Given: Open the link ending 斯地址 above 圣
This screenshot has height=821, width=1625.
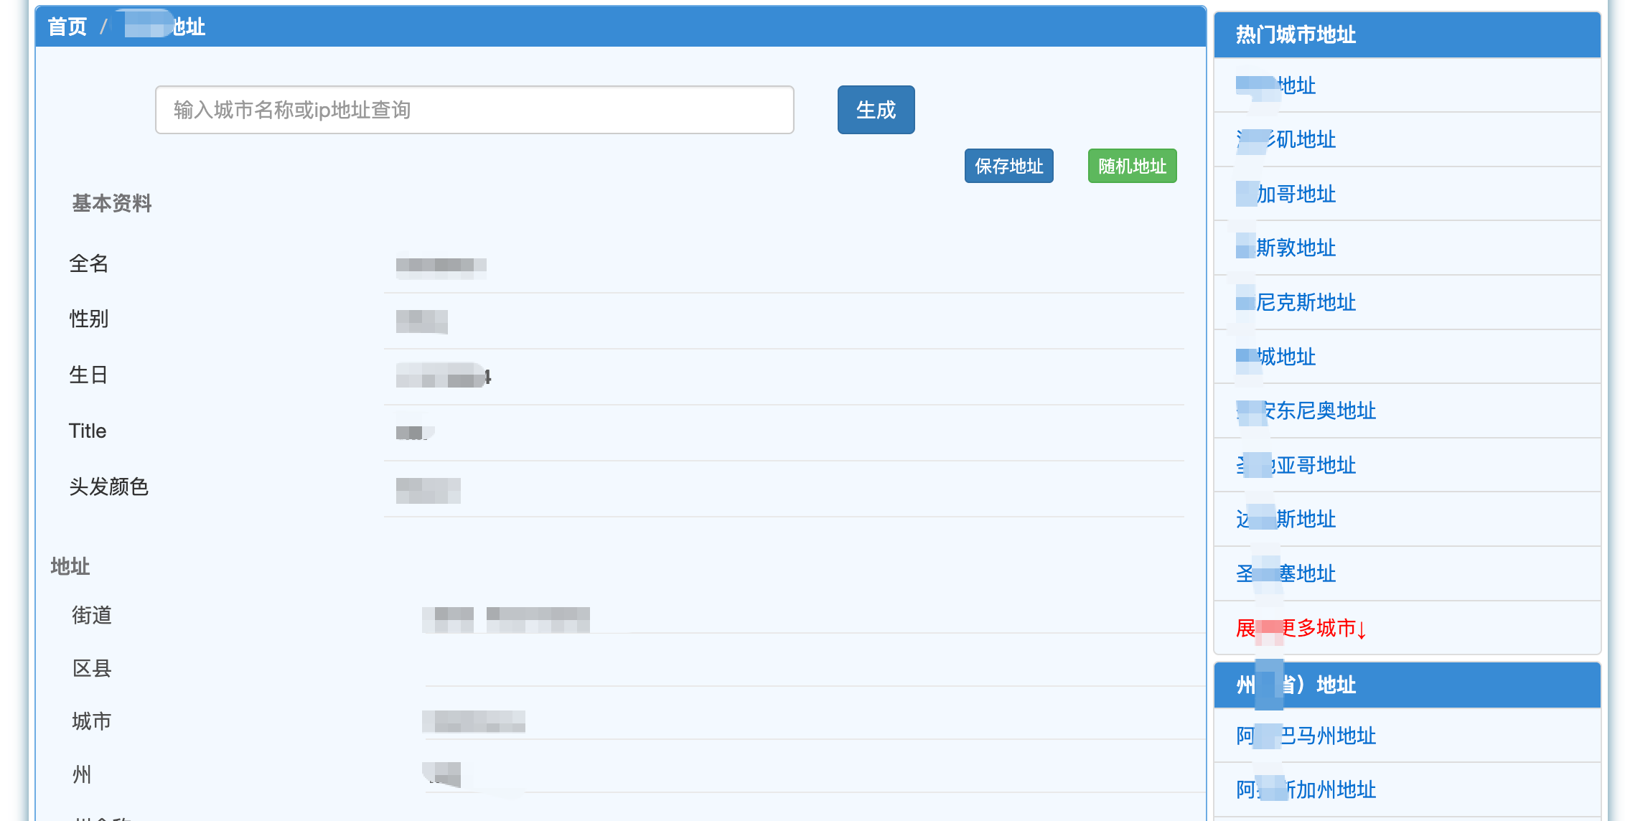Looking at the screenshot, I should (x=1286, y=519).
